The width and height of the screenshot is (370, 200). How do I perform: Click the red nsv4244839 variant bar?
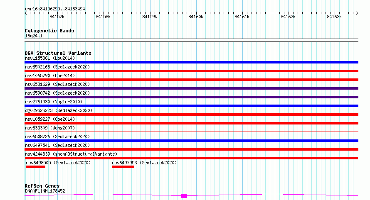pos(191,158)
